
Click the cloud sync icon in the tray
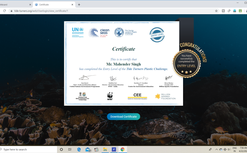tap(221, 149)
